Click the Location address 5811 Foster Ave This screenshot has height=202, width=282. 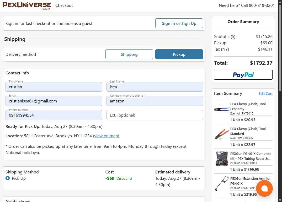coord(58,136)
